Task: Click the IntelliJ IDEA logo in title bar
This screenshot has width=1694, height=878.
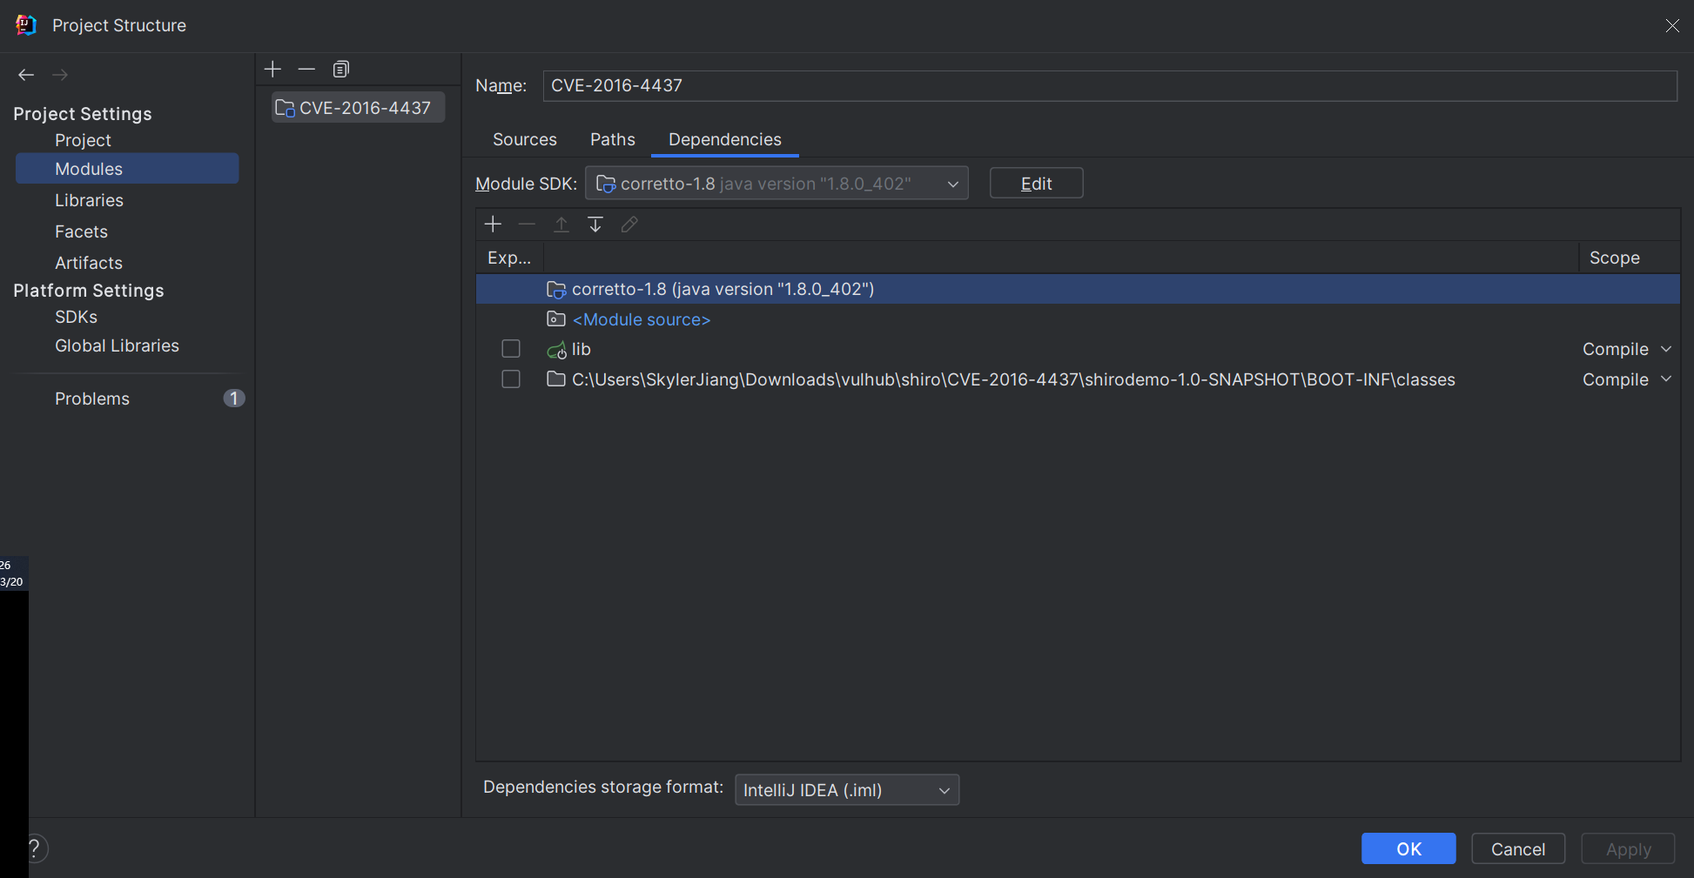Action: tap(26, 25)
